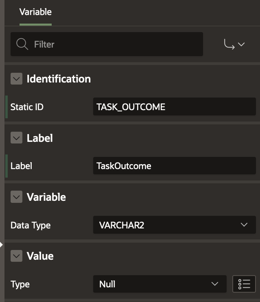Collapse the Value section
Image resolution: width=260 pixels, height=302 pixels.
tap(16, 256)
